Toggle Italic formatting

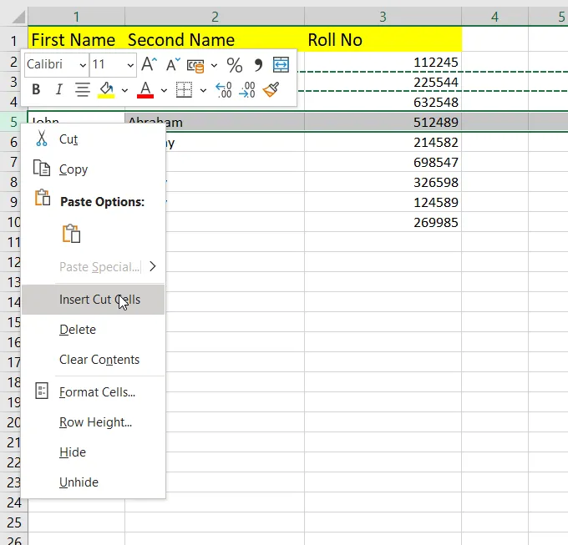[x=58, y=89]
